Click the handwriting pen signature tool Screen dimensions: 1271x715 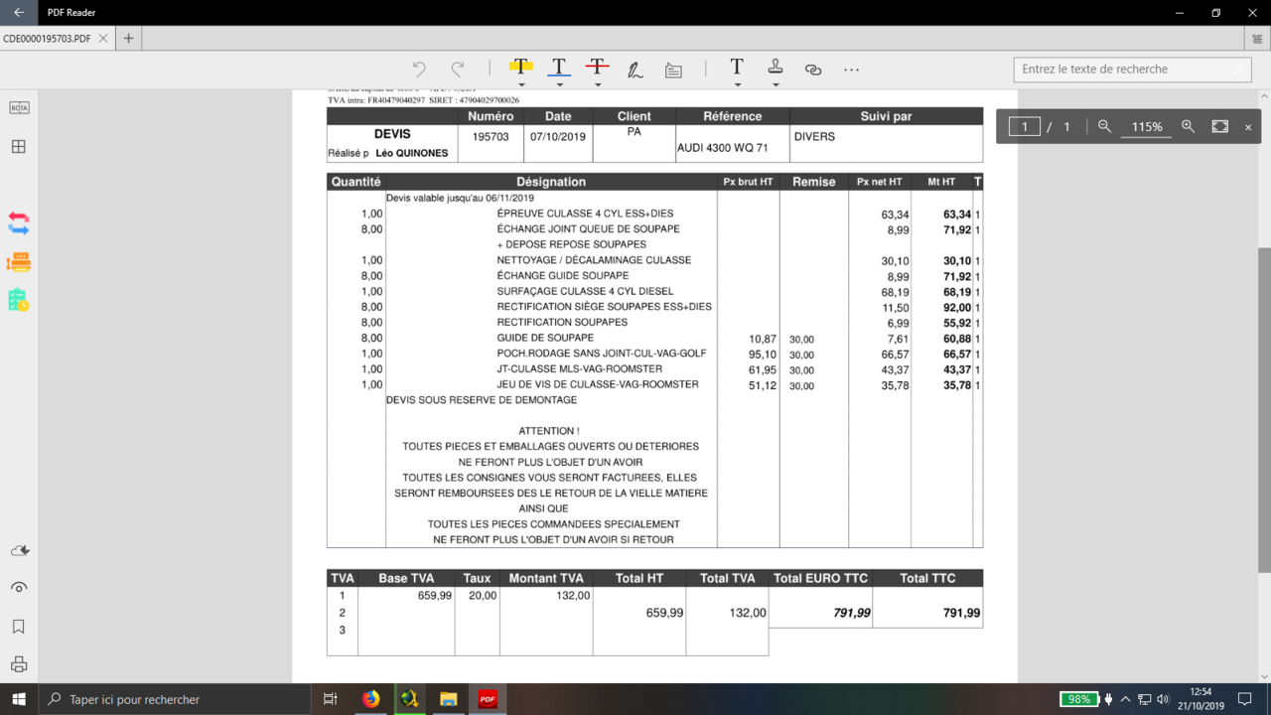point(635,70)
